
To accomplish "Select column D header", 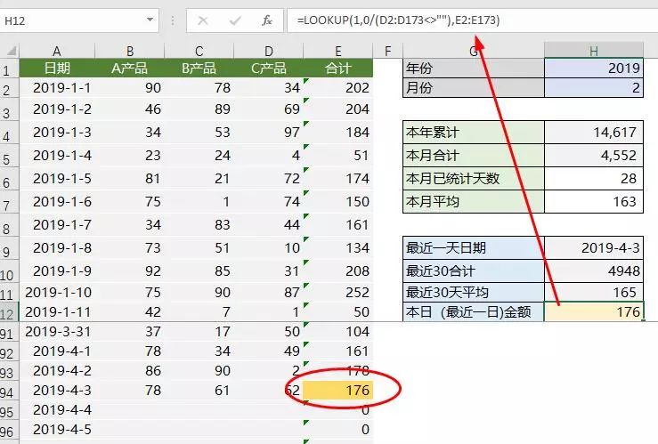I will coord(269,51).
